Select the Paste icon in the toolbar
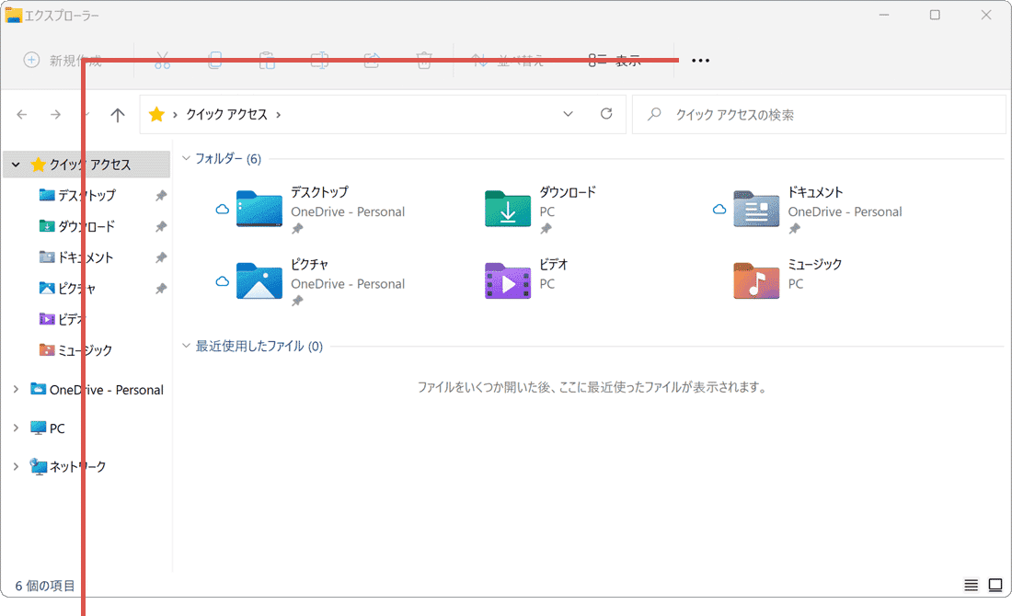Screen dimensions: 1012x616 tap(267, 60)
